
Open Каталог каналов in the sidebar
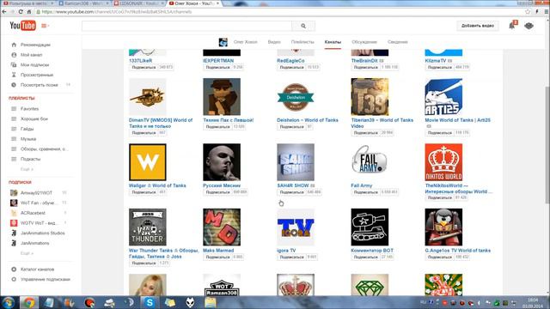coord(37,270)
